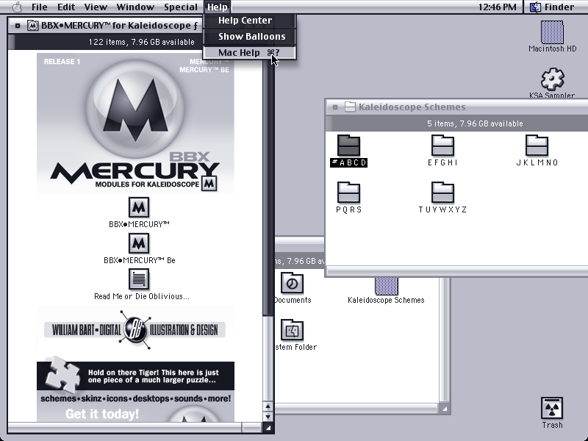588x441 pixels.
Task: Open the Special menu
Action: (x=181, y=7)
